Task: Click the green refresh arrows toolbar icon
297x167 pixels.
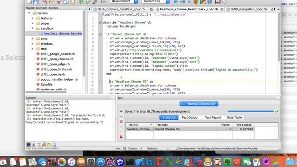Action: (x=81, y=2)
